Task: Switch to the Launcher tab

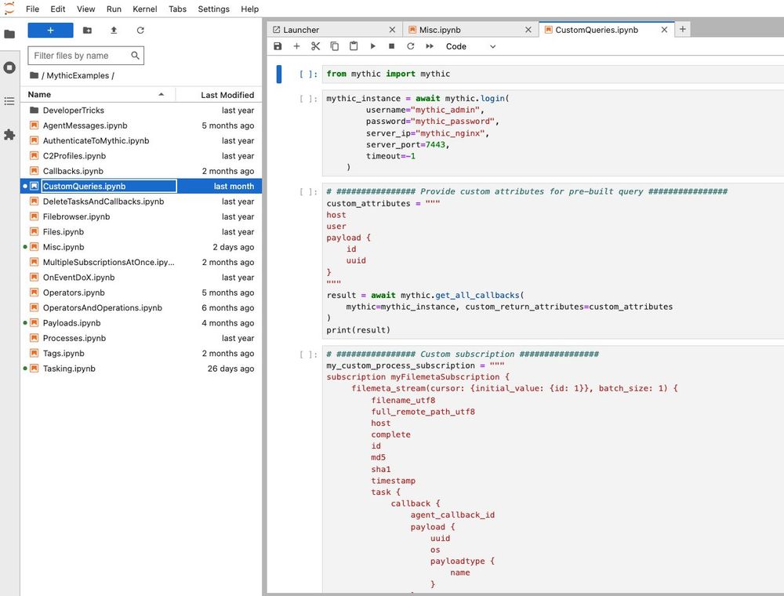Action: click(333, 30)
